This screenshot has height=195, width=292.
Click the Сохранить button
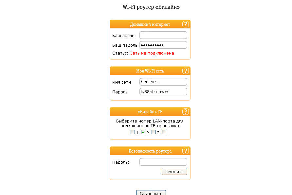click(151, 193)
